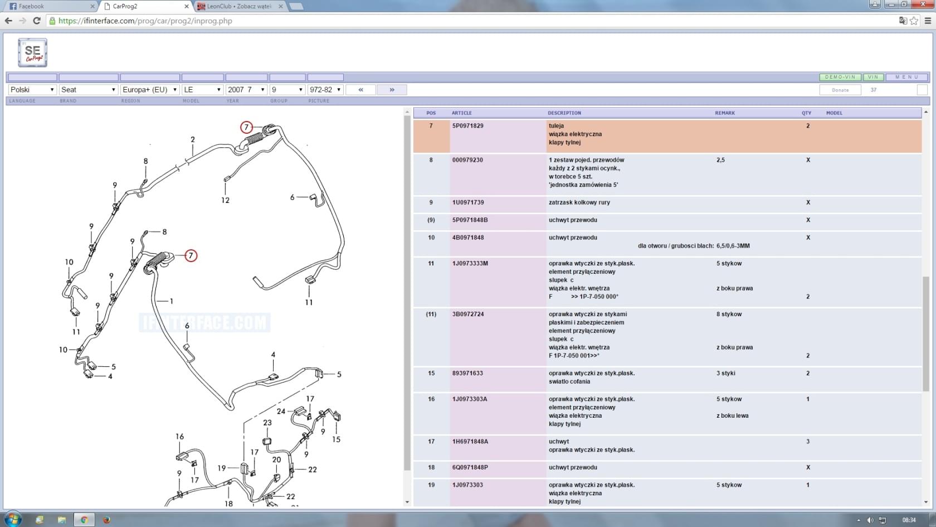The height and width of the screenshot is (527, 936).
Task: Switch to the LeonClub tab
Action: point(241,6)
